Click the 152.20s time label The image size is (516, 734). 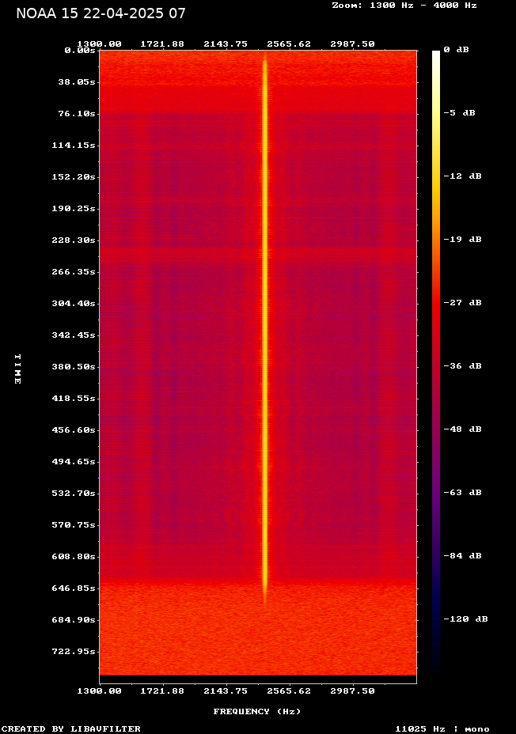[x=74, y=177]
